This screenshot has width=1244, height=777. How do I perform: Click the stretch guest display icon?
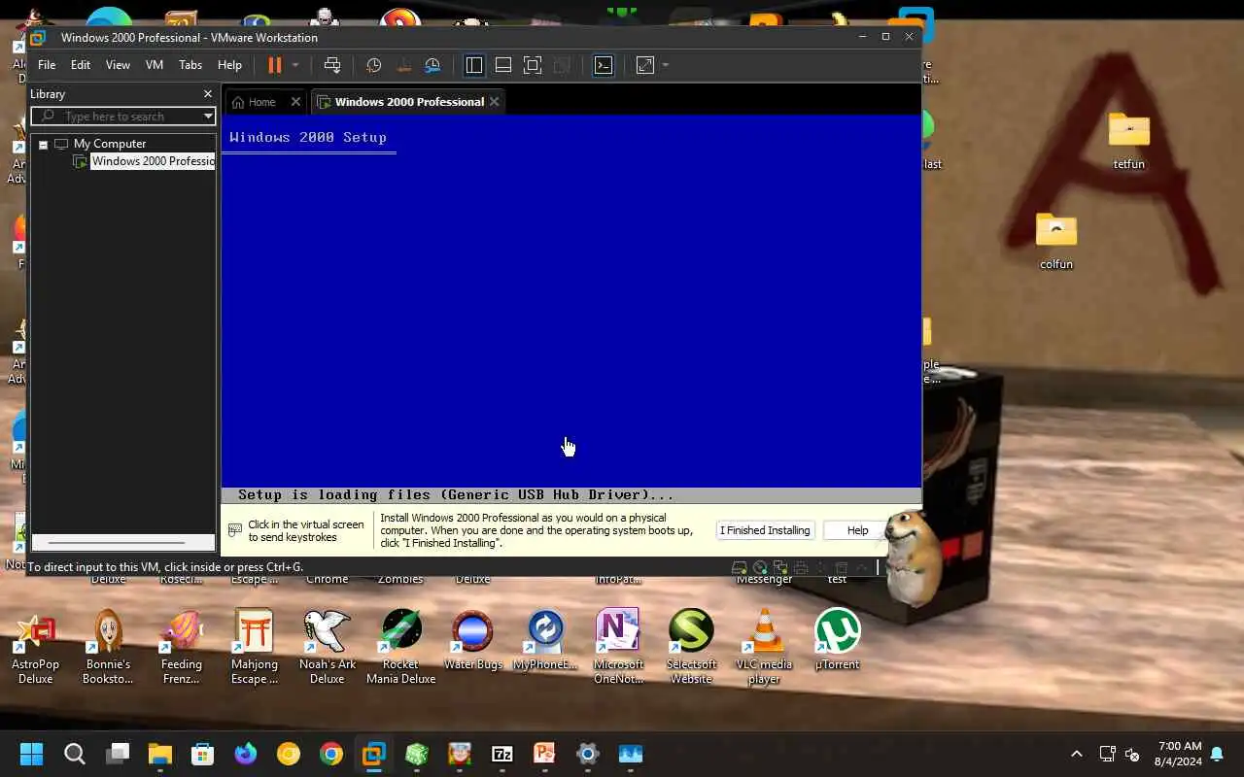pyautogui.click(x=645, y=65)
